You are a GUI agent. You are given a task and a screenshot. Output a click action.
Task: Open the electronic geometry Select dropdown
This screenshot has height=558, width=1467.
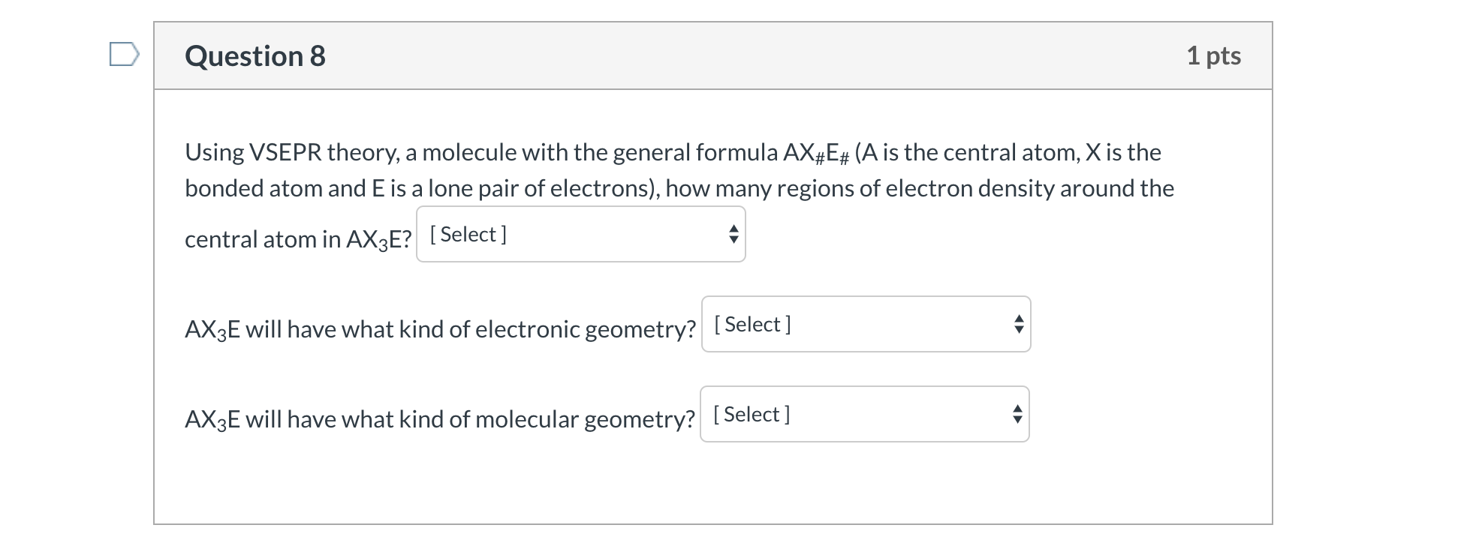[863, 324]
